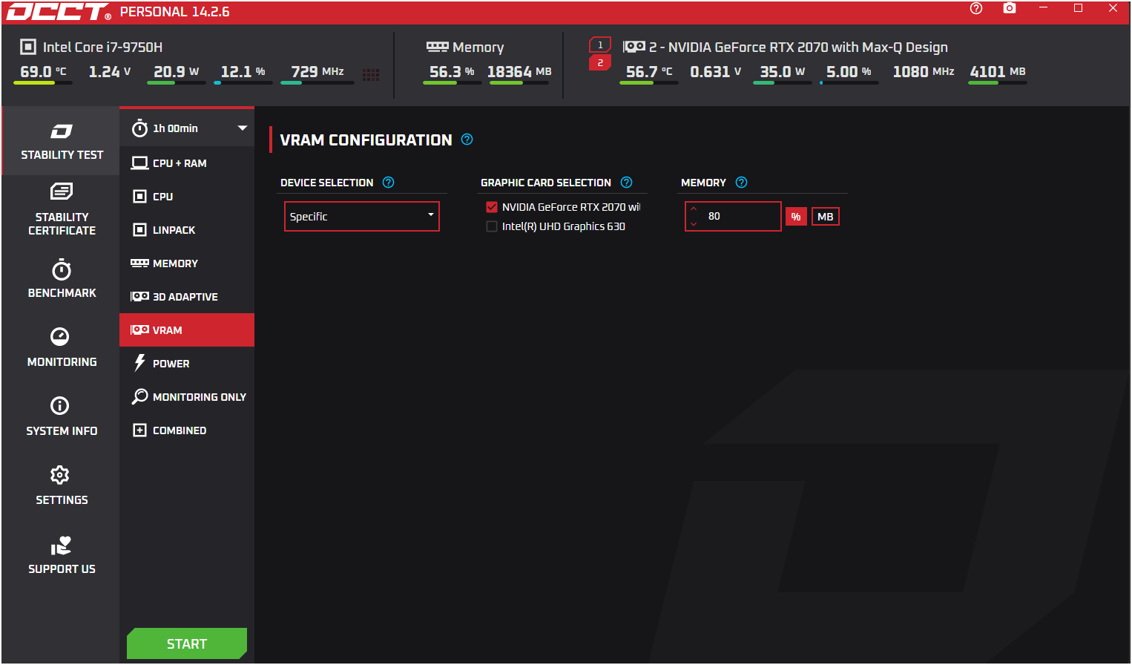Click the CPU clock reading 729 MHz
This screenshot has width=1132, height=665.
[x=317, y=72]
